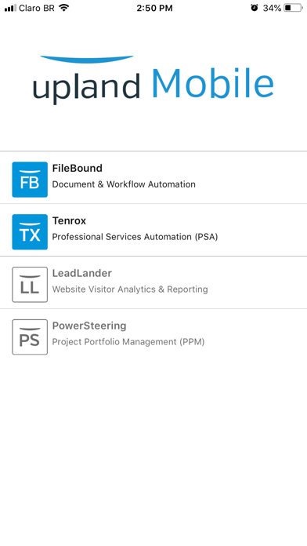This screenshot has width=307, height=546.
Task: Select the LeadLander title text
Action: (x=82, y=273)
